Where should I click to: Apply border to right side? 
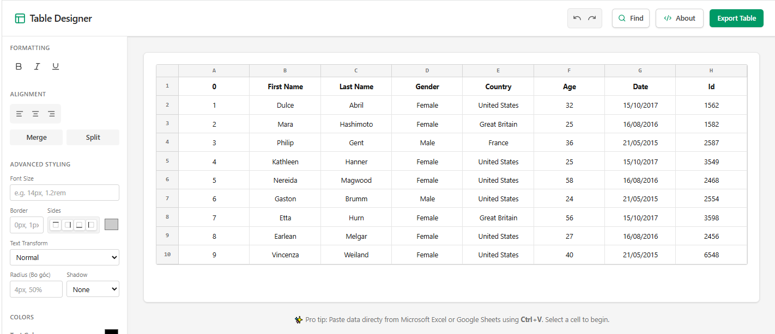68,225
